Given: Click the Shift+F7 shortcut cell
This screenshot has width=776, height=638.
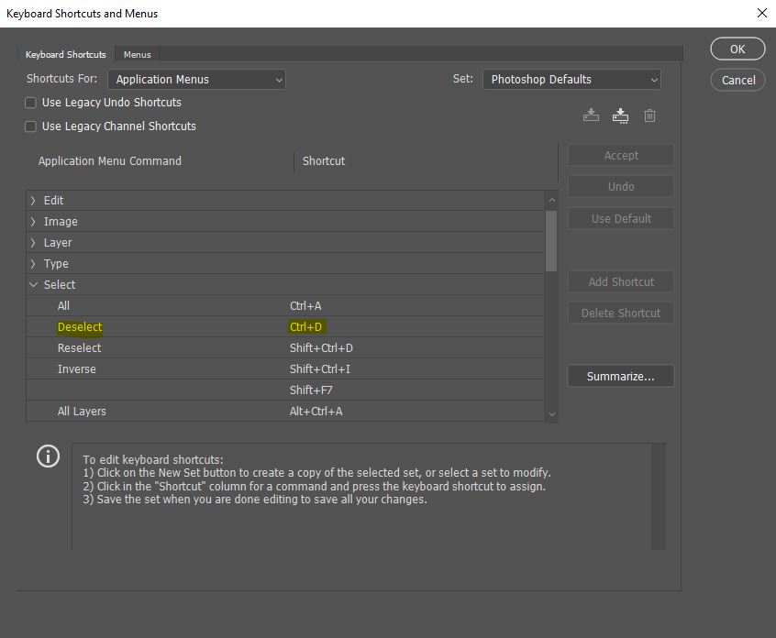Looking at the screenshot, I should coord(311,390).
